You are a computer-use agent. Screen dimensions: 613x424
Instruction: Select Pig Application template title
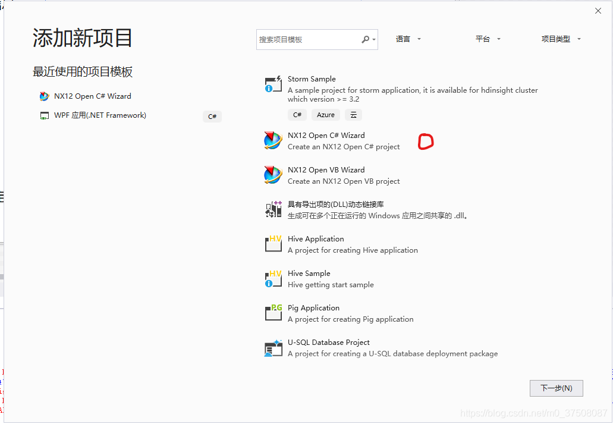coord(313,308)
